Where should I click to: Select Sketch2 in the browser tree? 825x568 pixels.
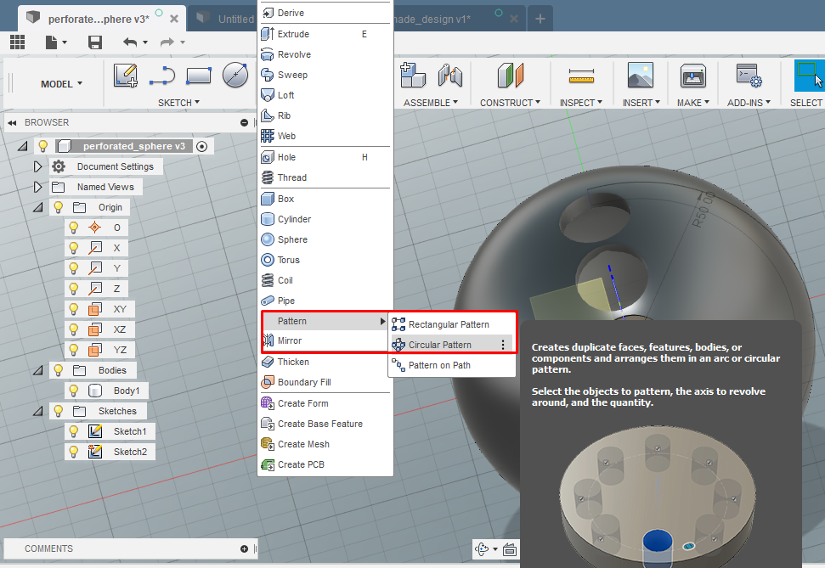point(131,452)
